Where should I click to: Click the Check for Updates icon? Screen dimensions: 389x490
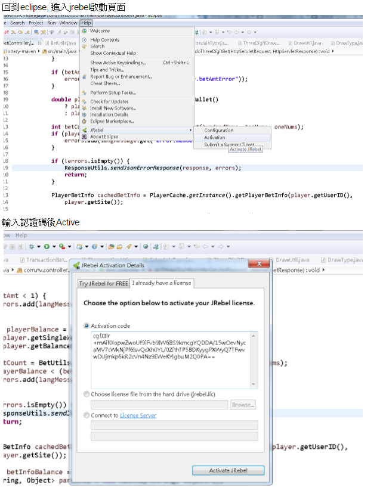point(84,101)
